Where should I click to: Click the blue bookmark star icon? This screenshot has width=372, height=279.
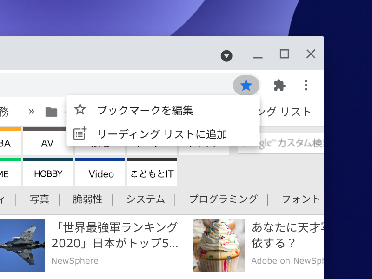point(246,86)
